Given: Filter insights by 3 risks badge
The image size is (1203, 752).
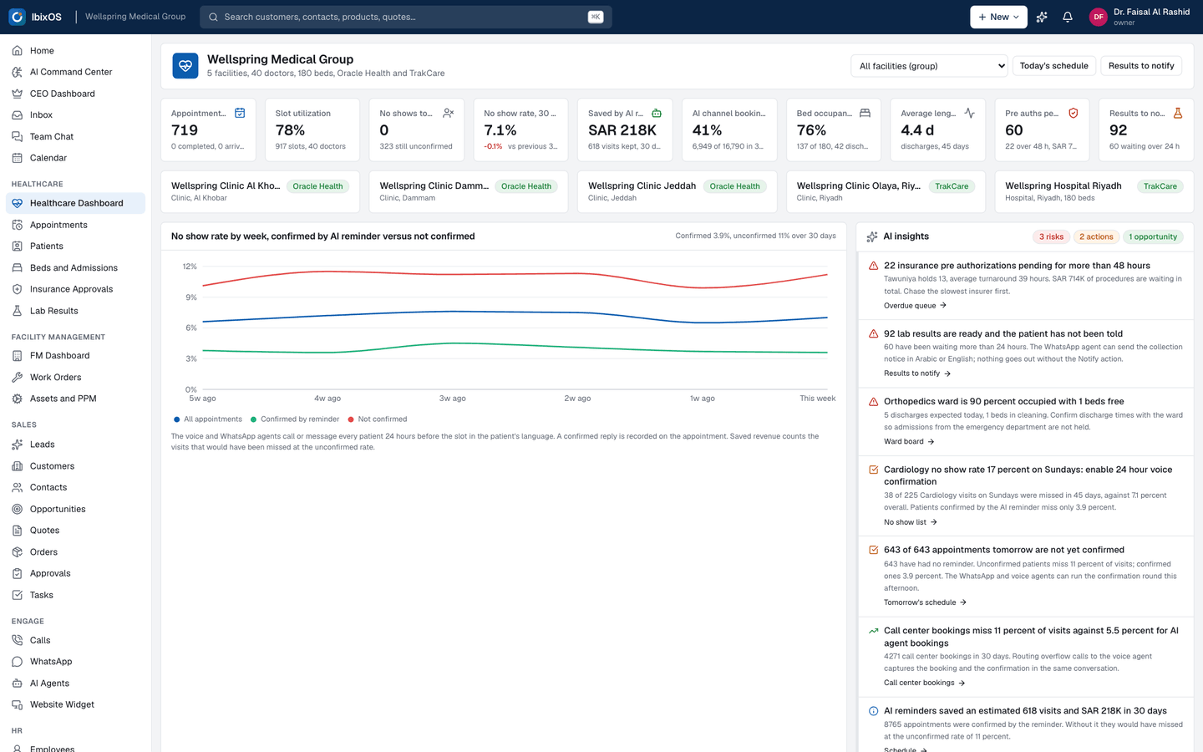Looking at the screenshot, I should 1051,236.
